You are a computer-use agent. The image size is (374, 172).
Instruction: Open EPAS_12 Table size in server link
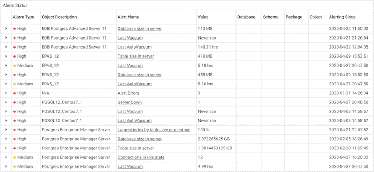(136, 56)
